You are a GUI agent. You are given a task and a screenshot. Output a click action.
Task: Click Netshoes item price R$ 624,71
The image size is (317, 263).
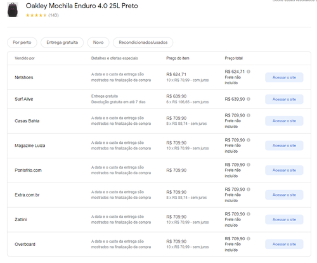pyautogui.click(x=176, y=74)
